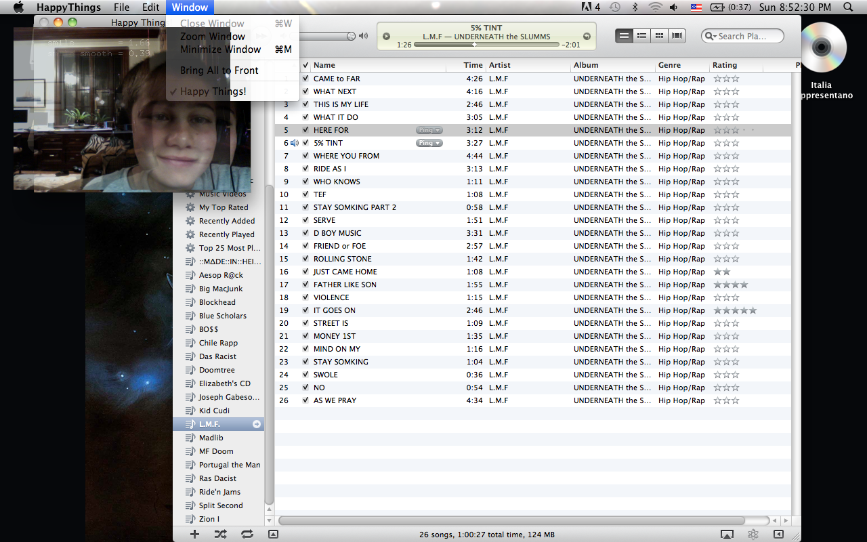Add a new playlist with the plus button

pyautogui.click(x=195, y=534)
